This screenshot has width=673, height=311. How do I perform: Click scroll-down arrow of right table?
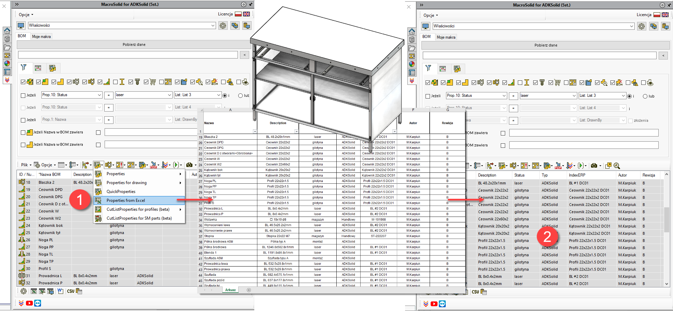click(x=667, y=284)
